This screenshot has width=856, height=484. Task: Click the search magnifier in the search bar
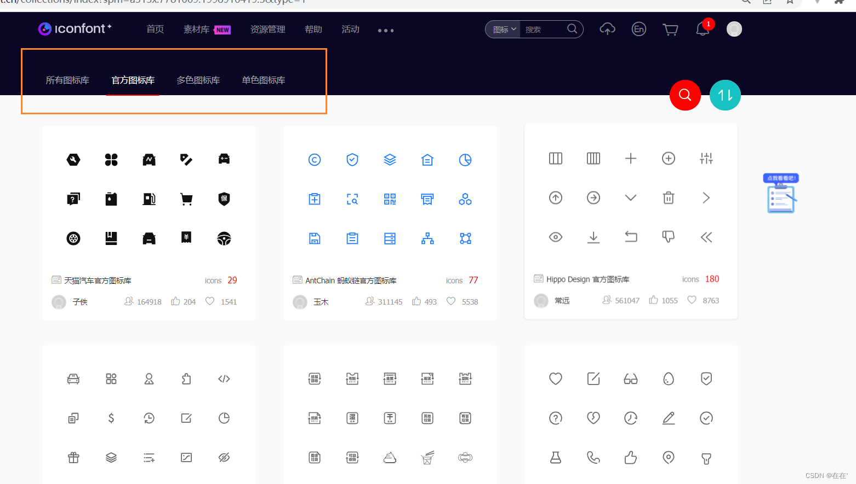tap(572, 29)
